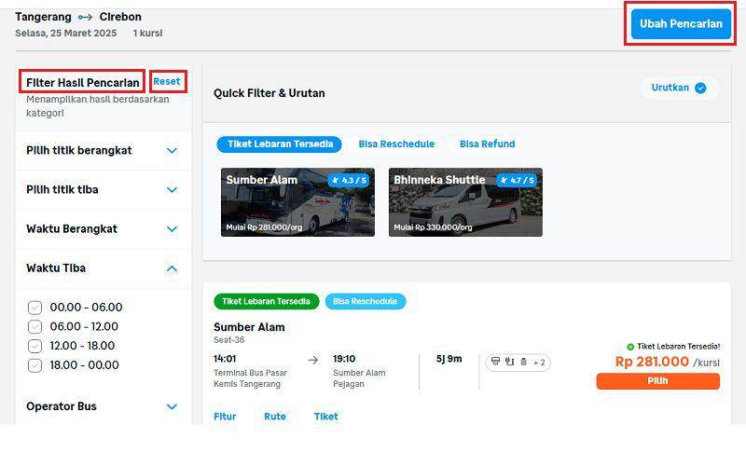Screen dimensions: 746x466
Task: Click the air conditioner facility icon
Action: point(496,362)
